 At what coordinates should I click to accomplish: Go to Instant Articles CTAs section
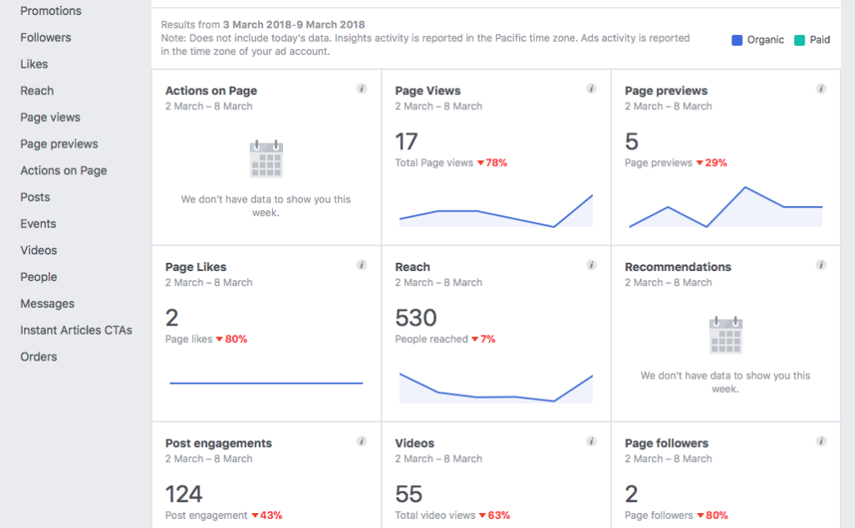click(x=75, y=329)
